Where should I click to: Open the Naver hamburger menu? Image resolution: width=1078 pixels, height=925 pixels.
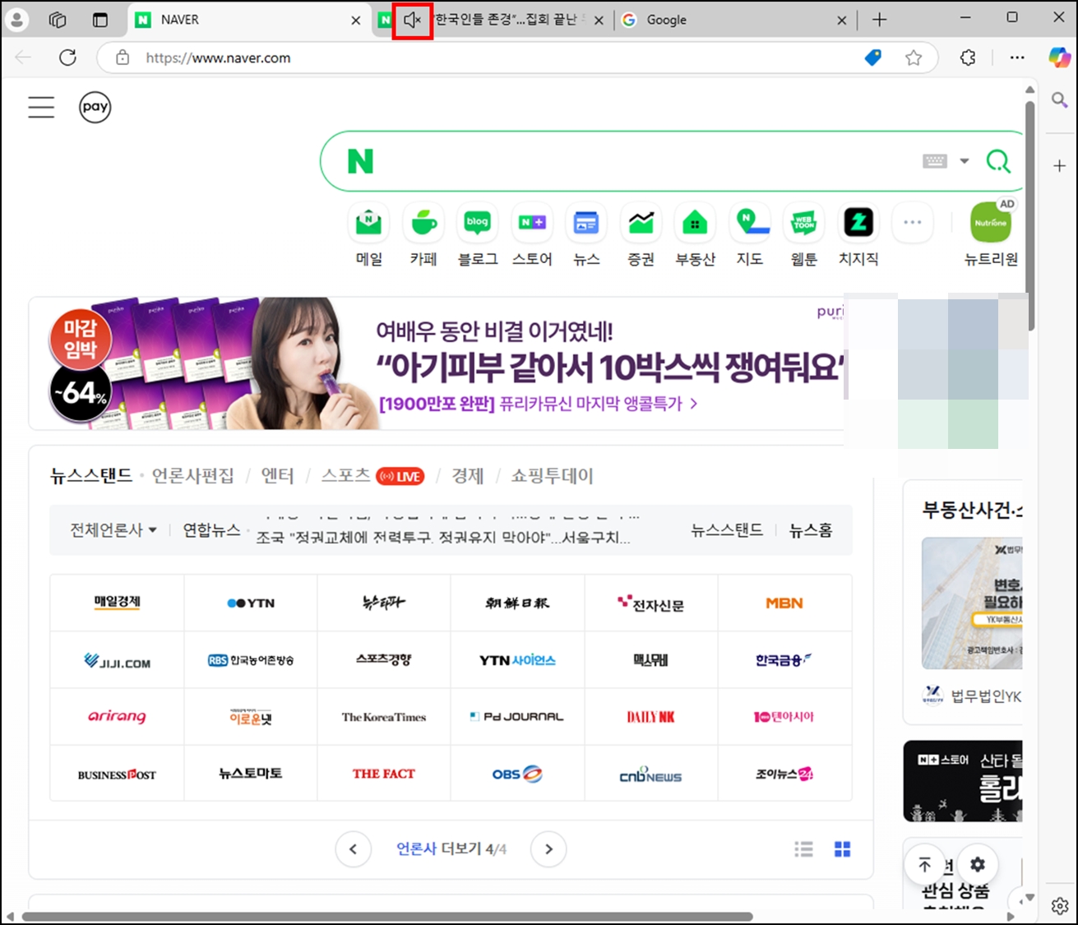[x=41, y=107]
